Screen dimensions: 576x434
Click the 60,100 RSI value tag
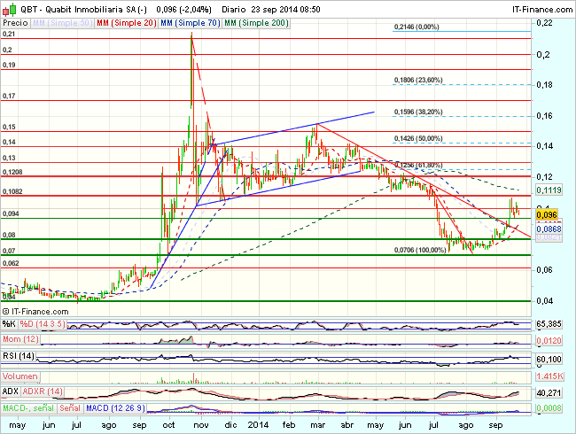pyautogui.click(x=549, y=359)
